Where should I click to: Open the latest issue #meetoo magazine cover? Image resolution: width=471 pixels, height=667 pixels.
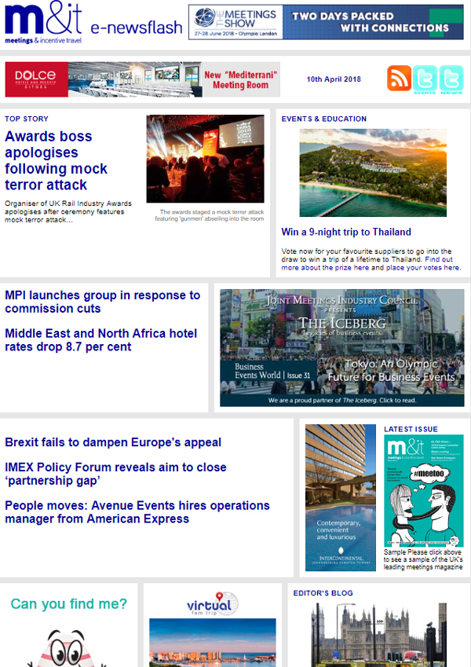click(x=423, y=490)
